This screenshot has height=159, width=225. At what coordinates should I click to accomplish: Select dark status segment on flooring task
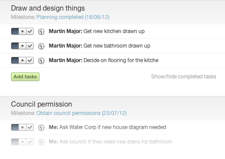coord(15,60)
